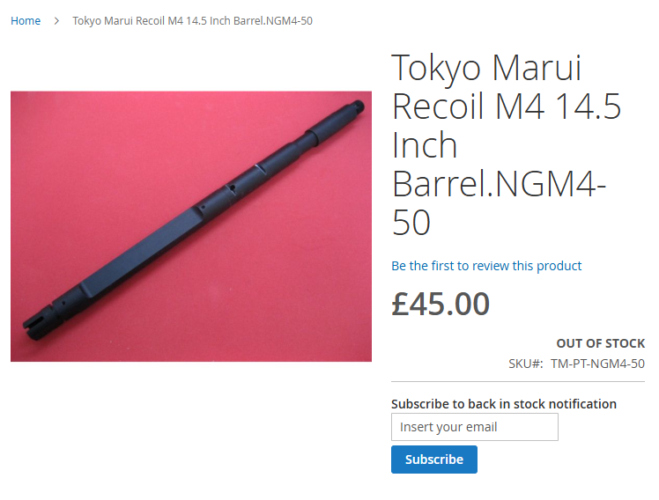Open the barrel product photo
Screen dimensions: 659x500
(191, 226)
